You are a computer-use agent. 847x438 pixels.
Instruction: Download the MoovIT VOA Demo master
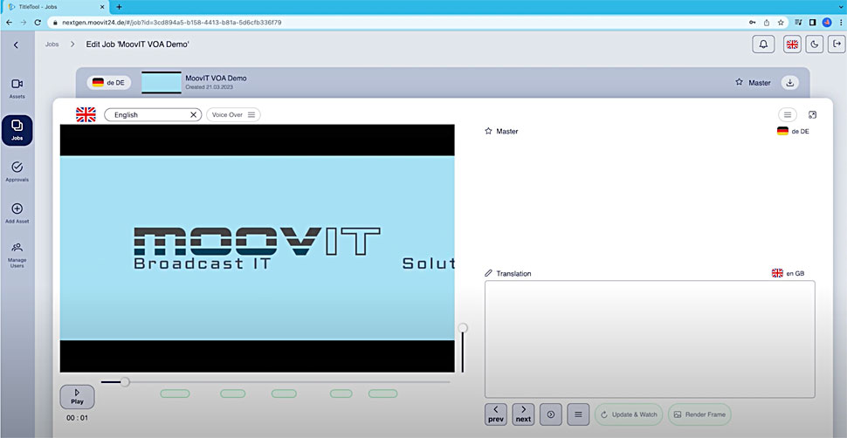click(x=789, y=83)
